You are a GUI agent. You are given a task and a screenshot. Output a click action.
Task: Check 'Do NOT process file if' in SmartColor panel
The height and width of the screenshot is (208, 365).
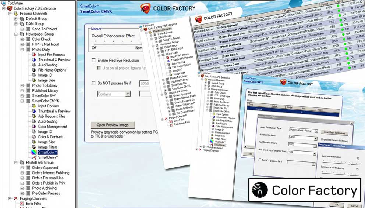point(93,83)
